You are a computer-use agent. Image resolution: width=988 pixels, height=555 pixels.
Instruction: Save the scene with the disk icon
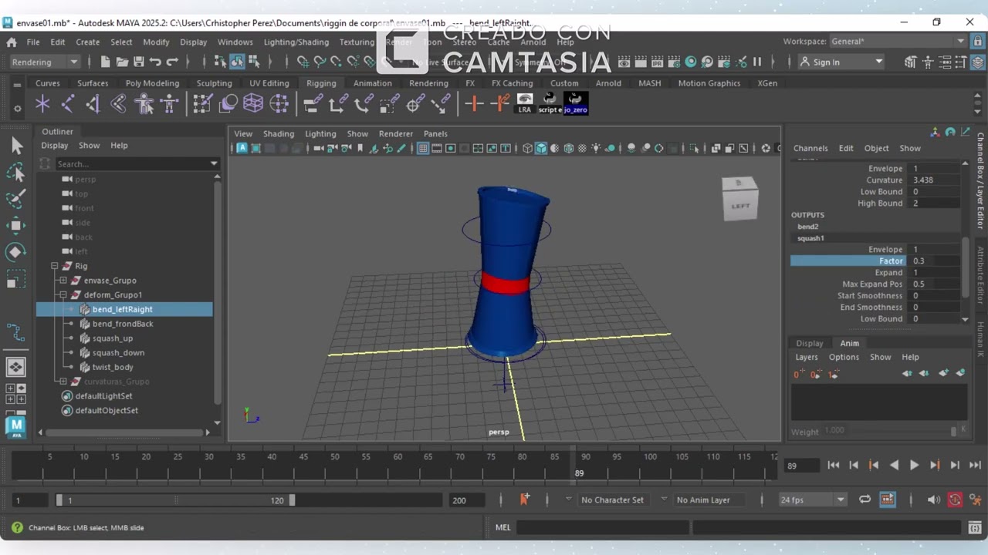[139, 62]
